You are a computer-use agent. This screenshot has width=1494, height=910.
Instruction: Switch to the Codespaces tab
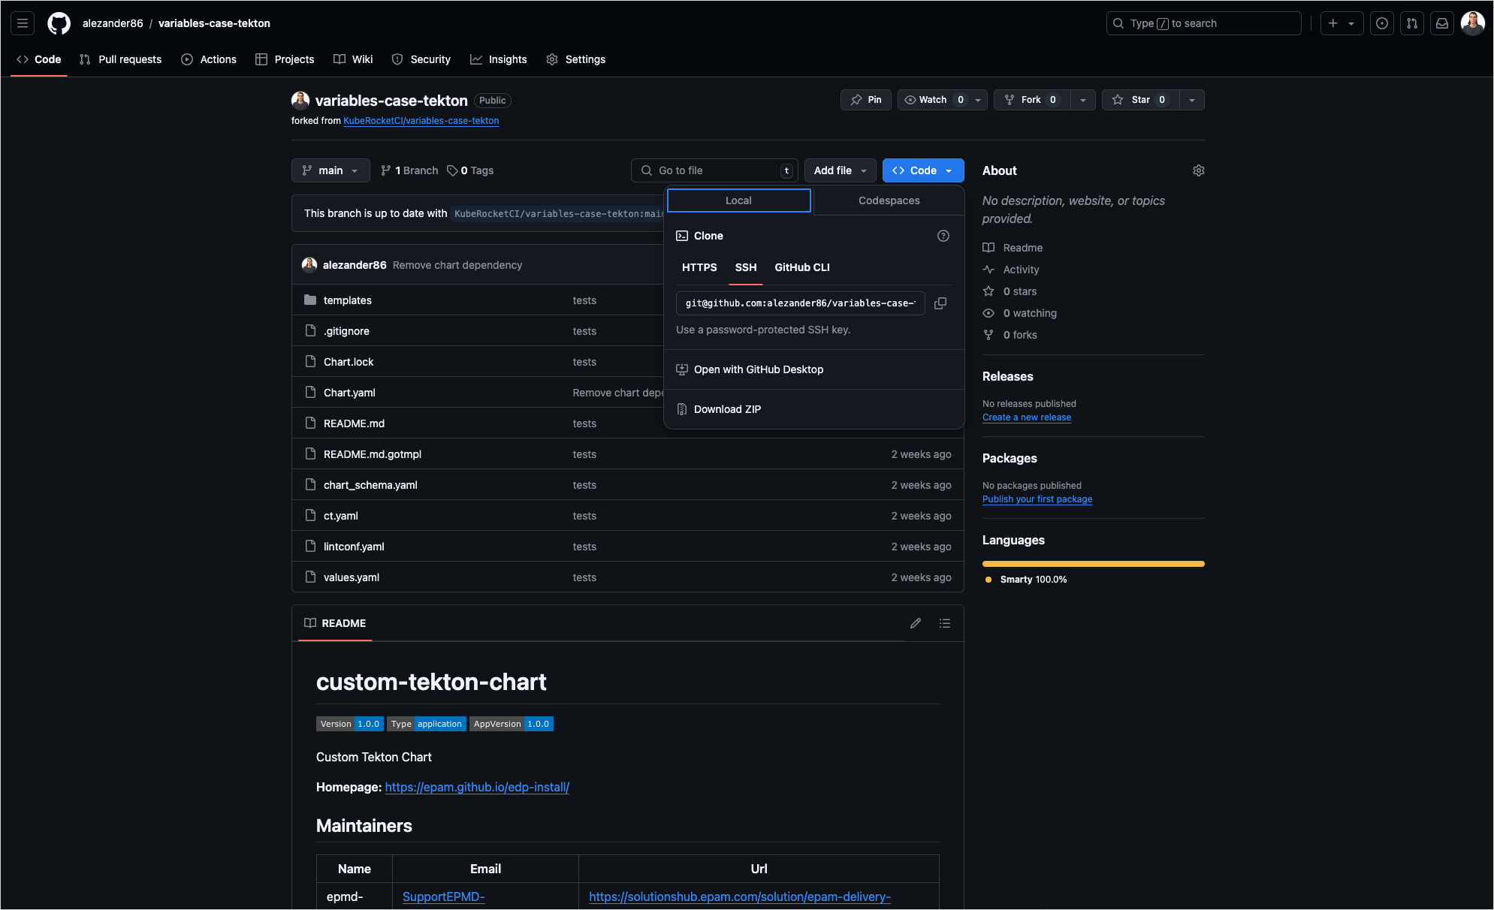point(889,200)
